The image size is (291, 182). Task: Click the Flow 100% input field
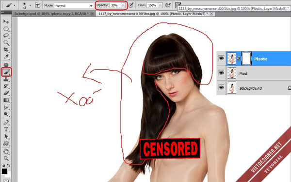click(152, 5)
